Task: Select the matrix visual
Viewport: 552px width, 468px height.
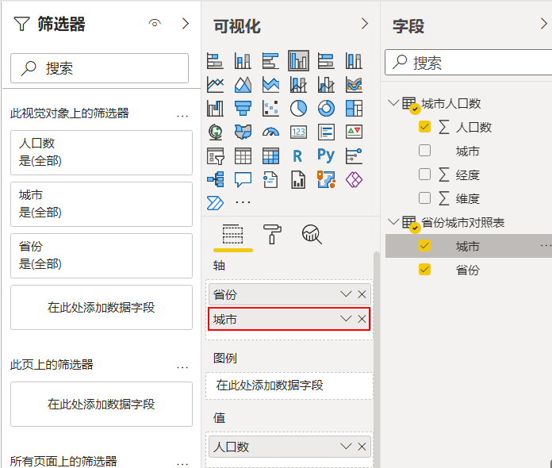Action: (x=270, y=156)
